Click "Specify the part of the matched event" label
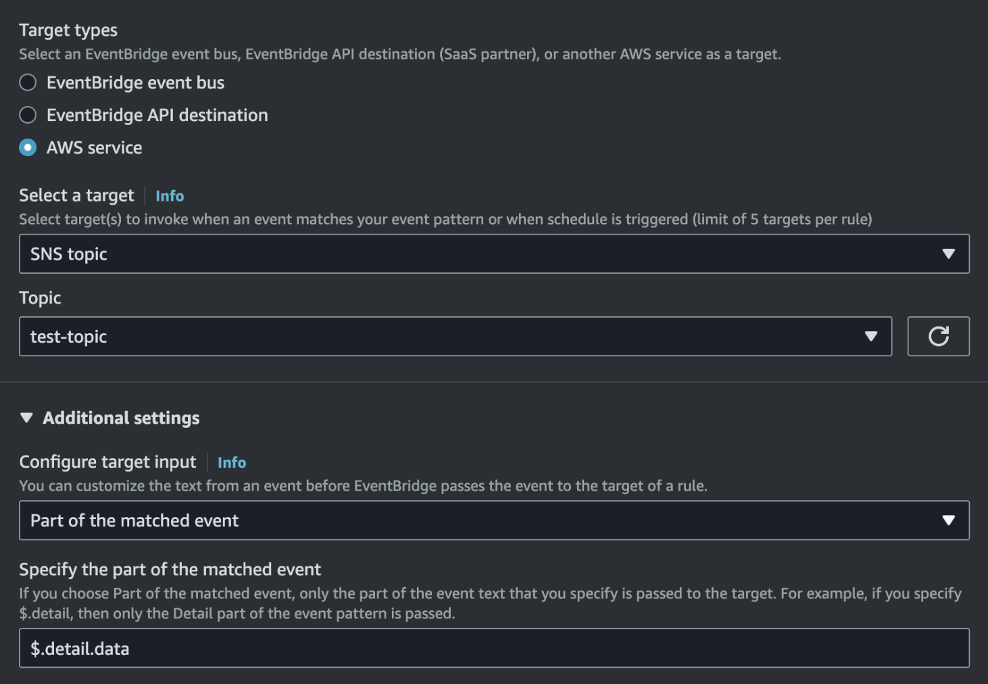 (170, 569)
